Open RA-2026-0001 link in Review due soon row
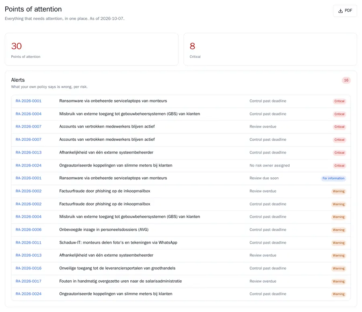362x312 pixels. point(29,178)
